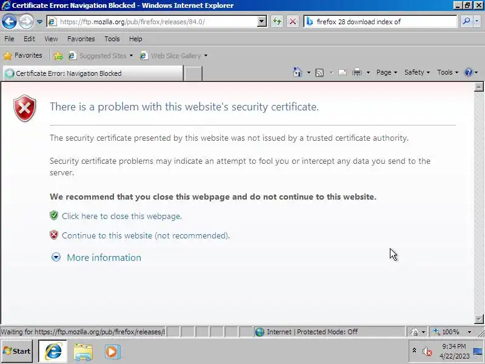Image resolution: width=485 pixels, height=364 pixels.
Task: Show hidden tray icons arrow
Action: point(414,351)
